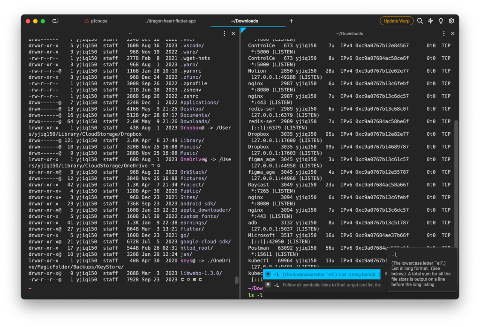Click 127.0.0.1:5037 (LISTEN) adb line
The height and width of the screenshot is (327, 480).
(x=285, y=229)
